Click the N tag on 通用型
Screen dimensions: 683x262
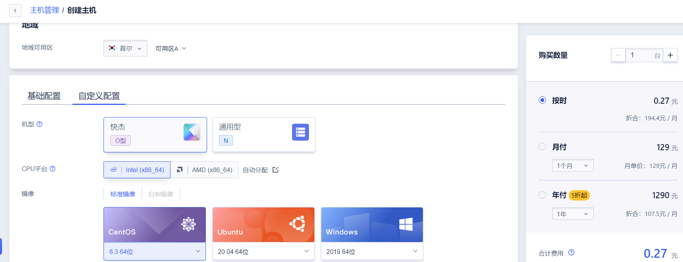pyautogui.click(x=226, y=141)
